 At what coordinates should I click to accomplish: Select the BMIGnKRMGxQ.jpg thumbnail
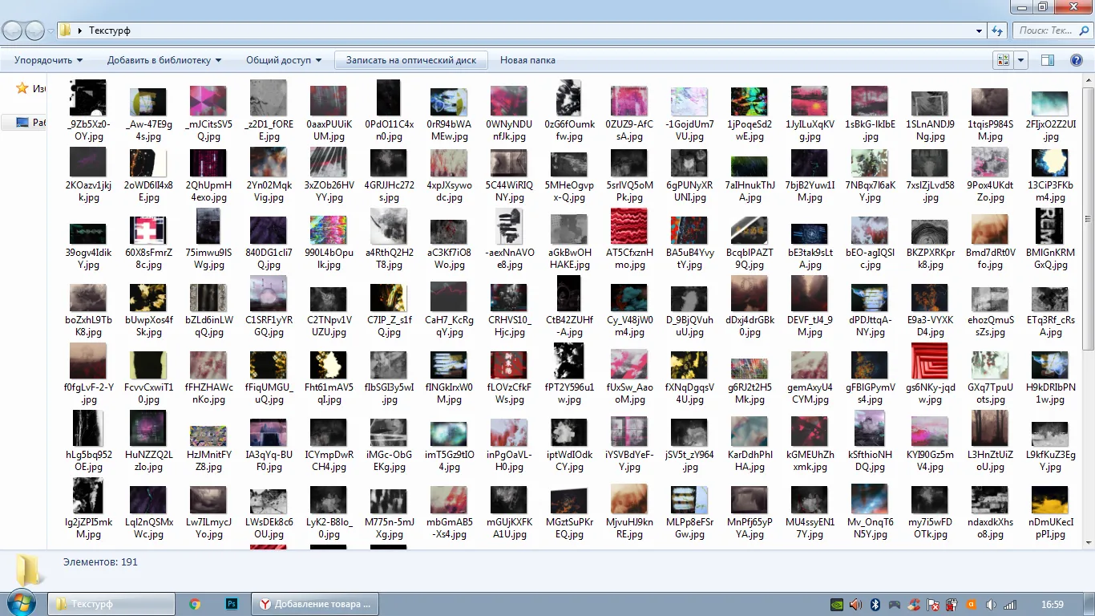click(x=1050, y=226)
